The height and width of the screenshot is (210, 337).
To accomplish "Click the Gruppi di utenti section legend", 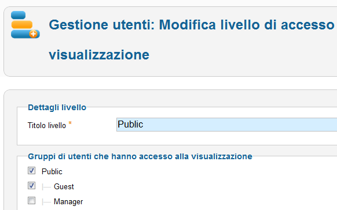I will pos(140,156).
